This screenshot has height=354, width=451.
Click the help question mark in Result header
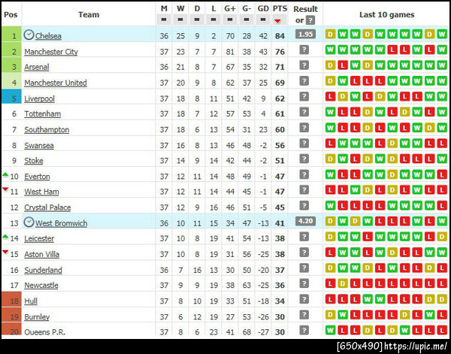(310, 20)
